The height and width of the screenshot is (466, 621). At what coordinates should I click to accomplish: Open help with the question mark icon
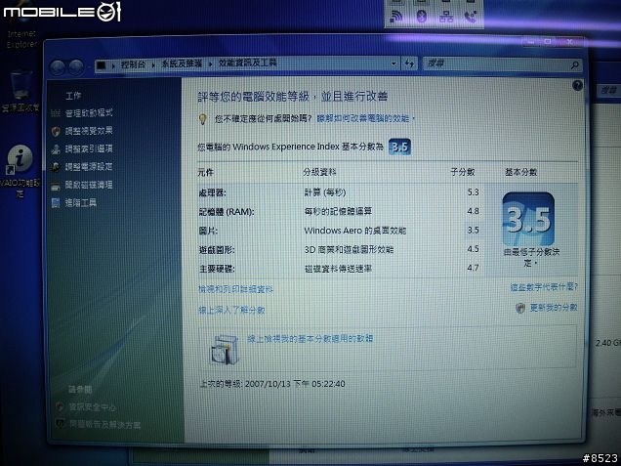click(x=577, y=85)
